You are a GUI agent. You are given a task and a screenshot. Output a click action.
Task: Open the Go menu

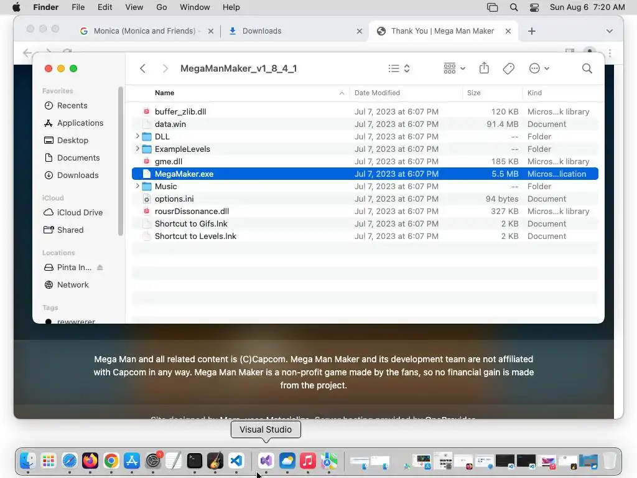pyautogui.click(x=162, y=7)
